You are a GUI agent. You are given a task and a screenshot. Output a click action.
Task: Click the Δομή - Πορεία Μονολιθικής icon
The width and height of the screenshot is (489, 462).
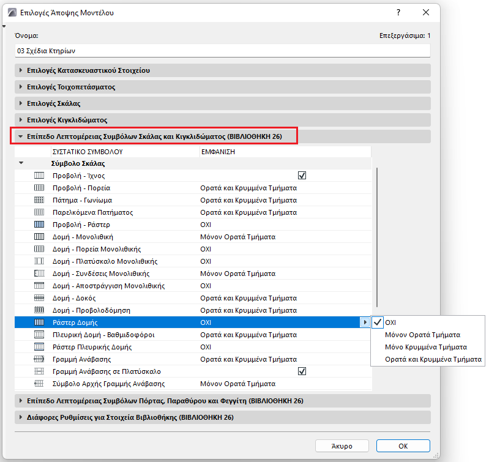(x=39, y=249)
